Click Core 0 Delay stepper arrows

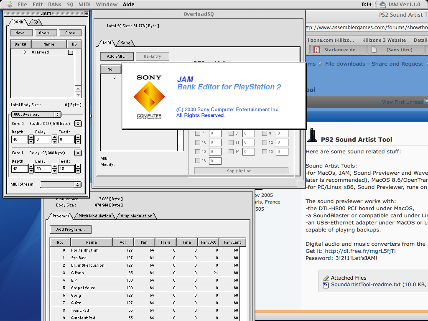[x=55, y=140]
